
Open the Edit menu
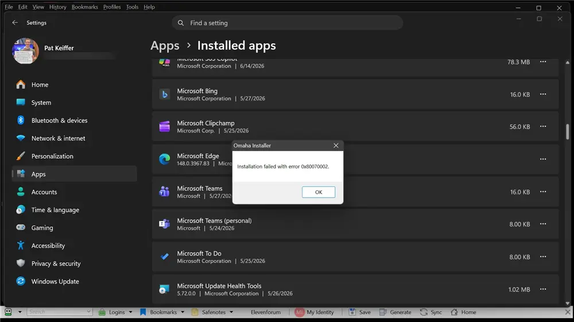click(x=23, y=7)
